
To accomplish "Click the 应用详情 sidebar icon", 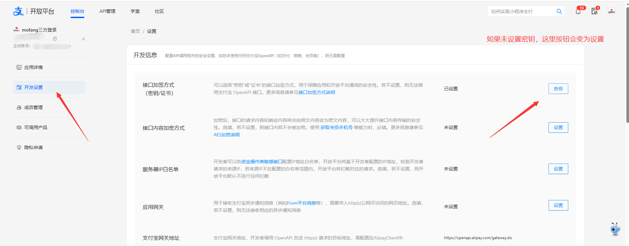I will click(x=19, y=67).
